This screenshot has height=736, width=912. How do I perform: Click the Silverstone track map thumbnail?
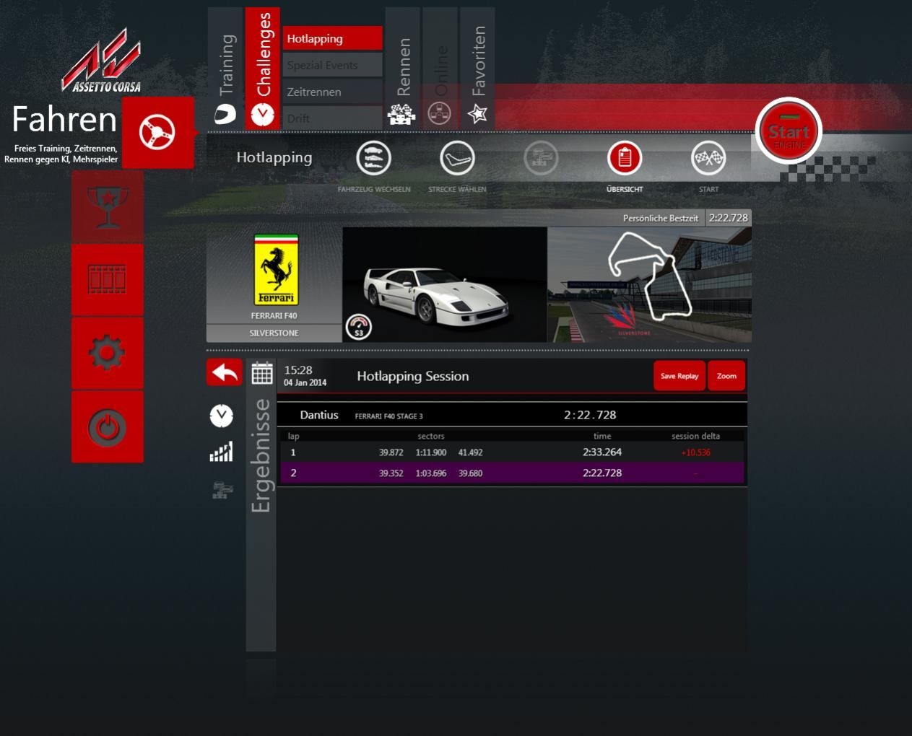pos(650,285)
